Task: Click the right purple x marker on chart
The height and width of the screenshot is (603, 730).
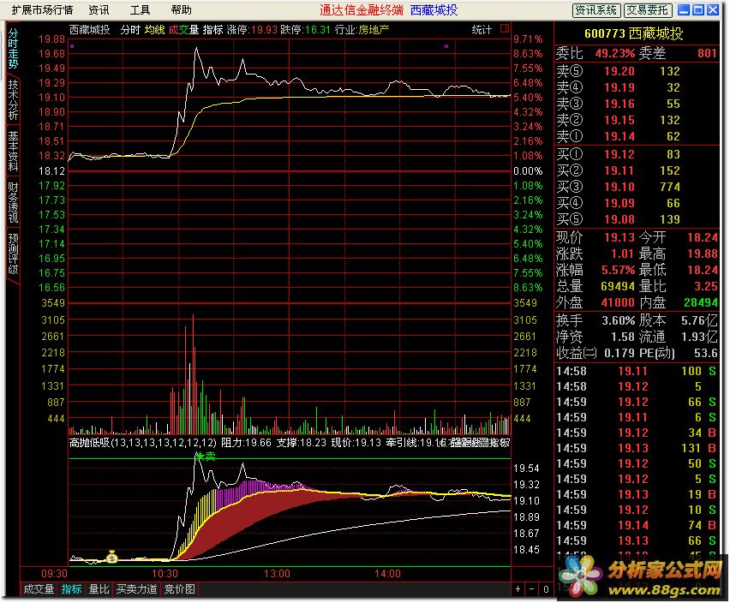Action: pyautogui.click(x=446, y=46)
